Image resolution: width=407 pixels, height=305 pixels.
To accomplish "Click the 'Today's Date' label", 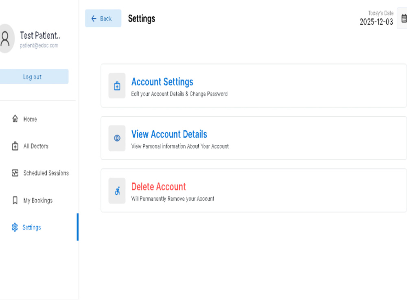I will (x=381, y=13).
